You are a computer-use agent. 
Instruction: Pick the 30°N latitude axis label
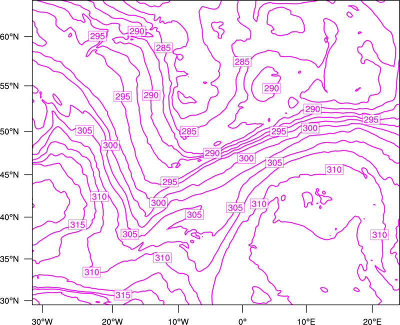[x=9, y=301]
